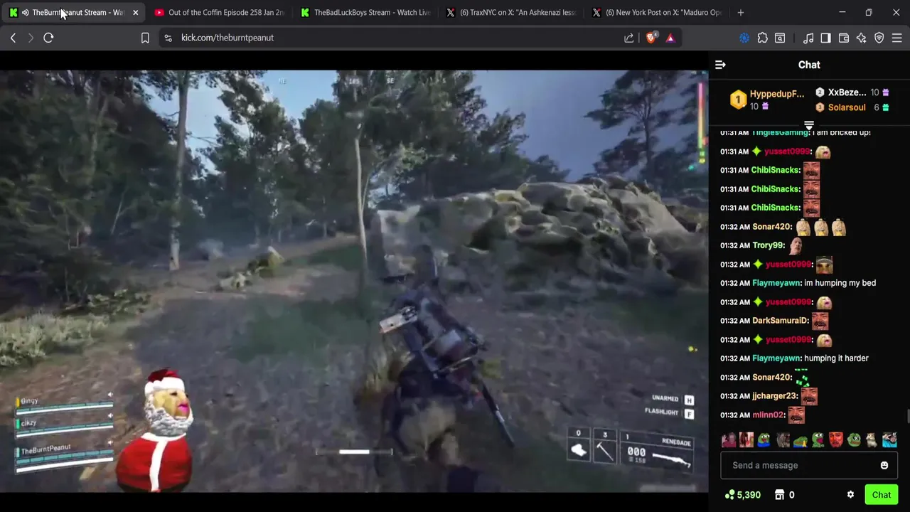
Task: Open the Kick shop icon showing 0
Action: click(784, 495)
